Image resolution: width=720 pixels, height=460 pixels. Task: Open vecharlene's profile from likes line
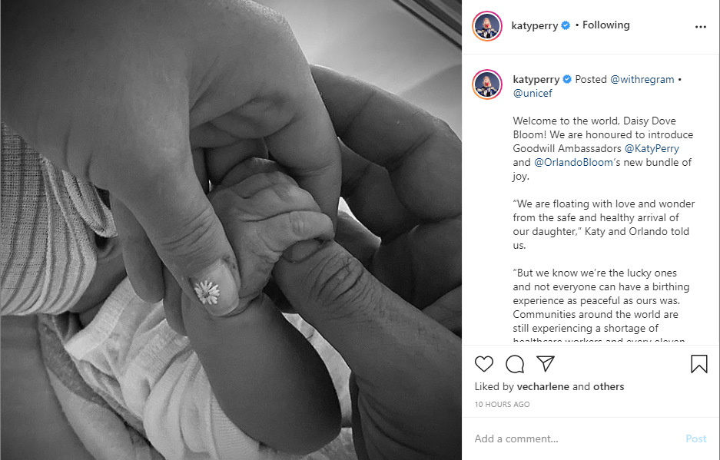coord(542,386)
